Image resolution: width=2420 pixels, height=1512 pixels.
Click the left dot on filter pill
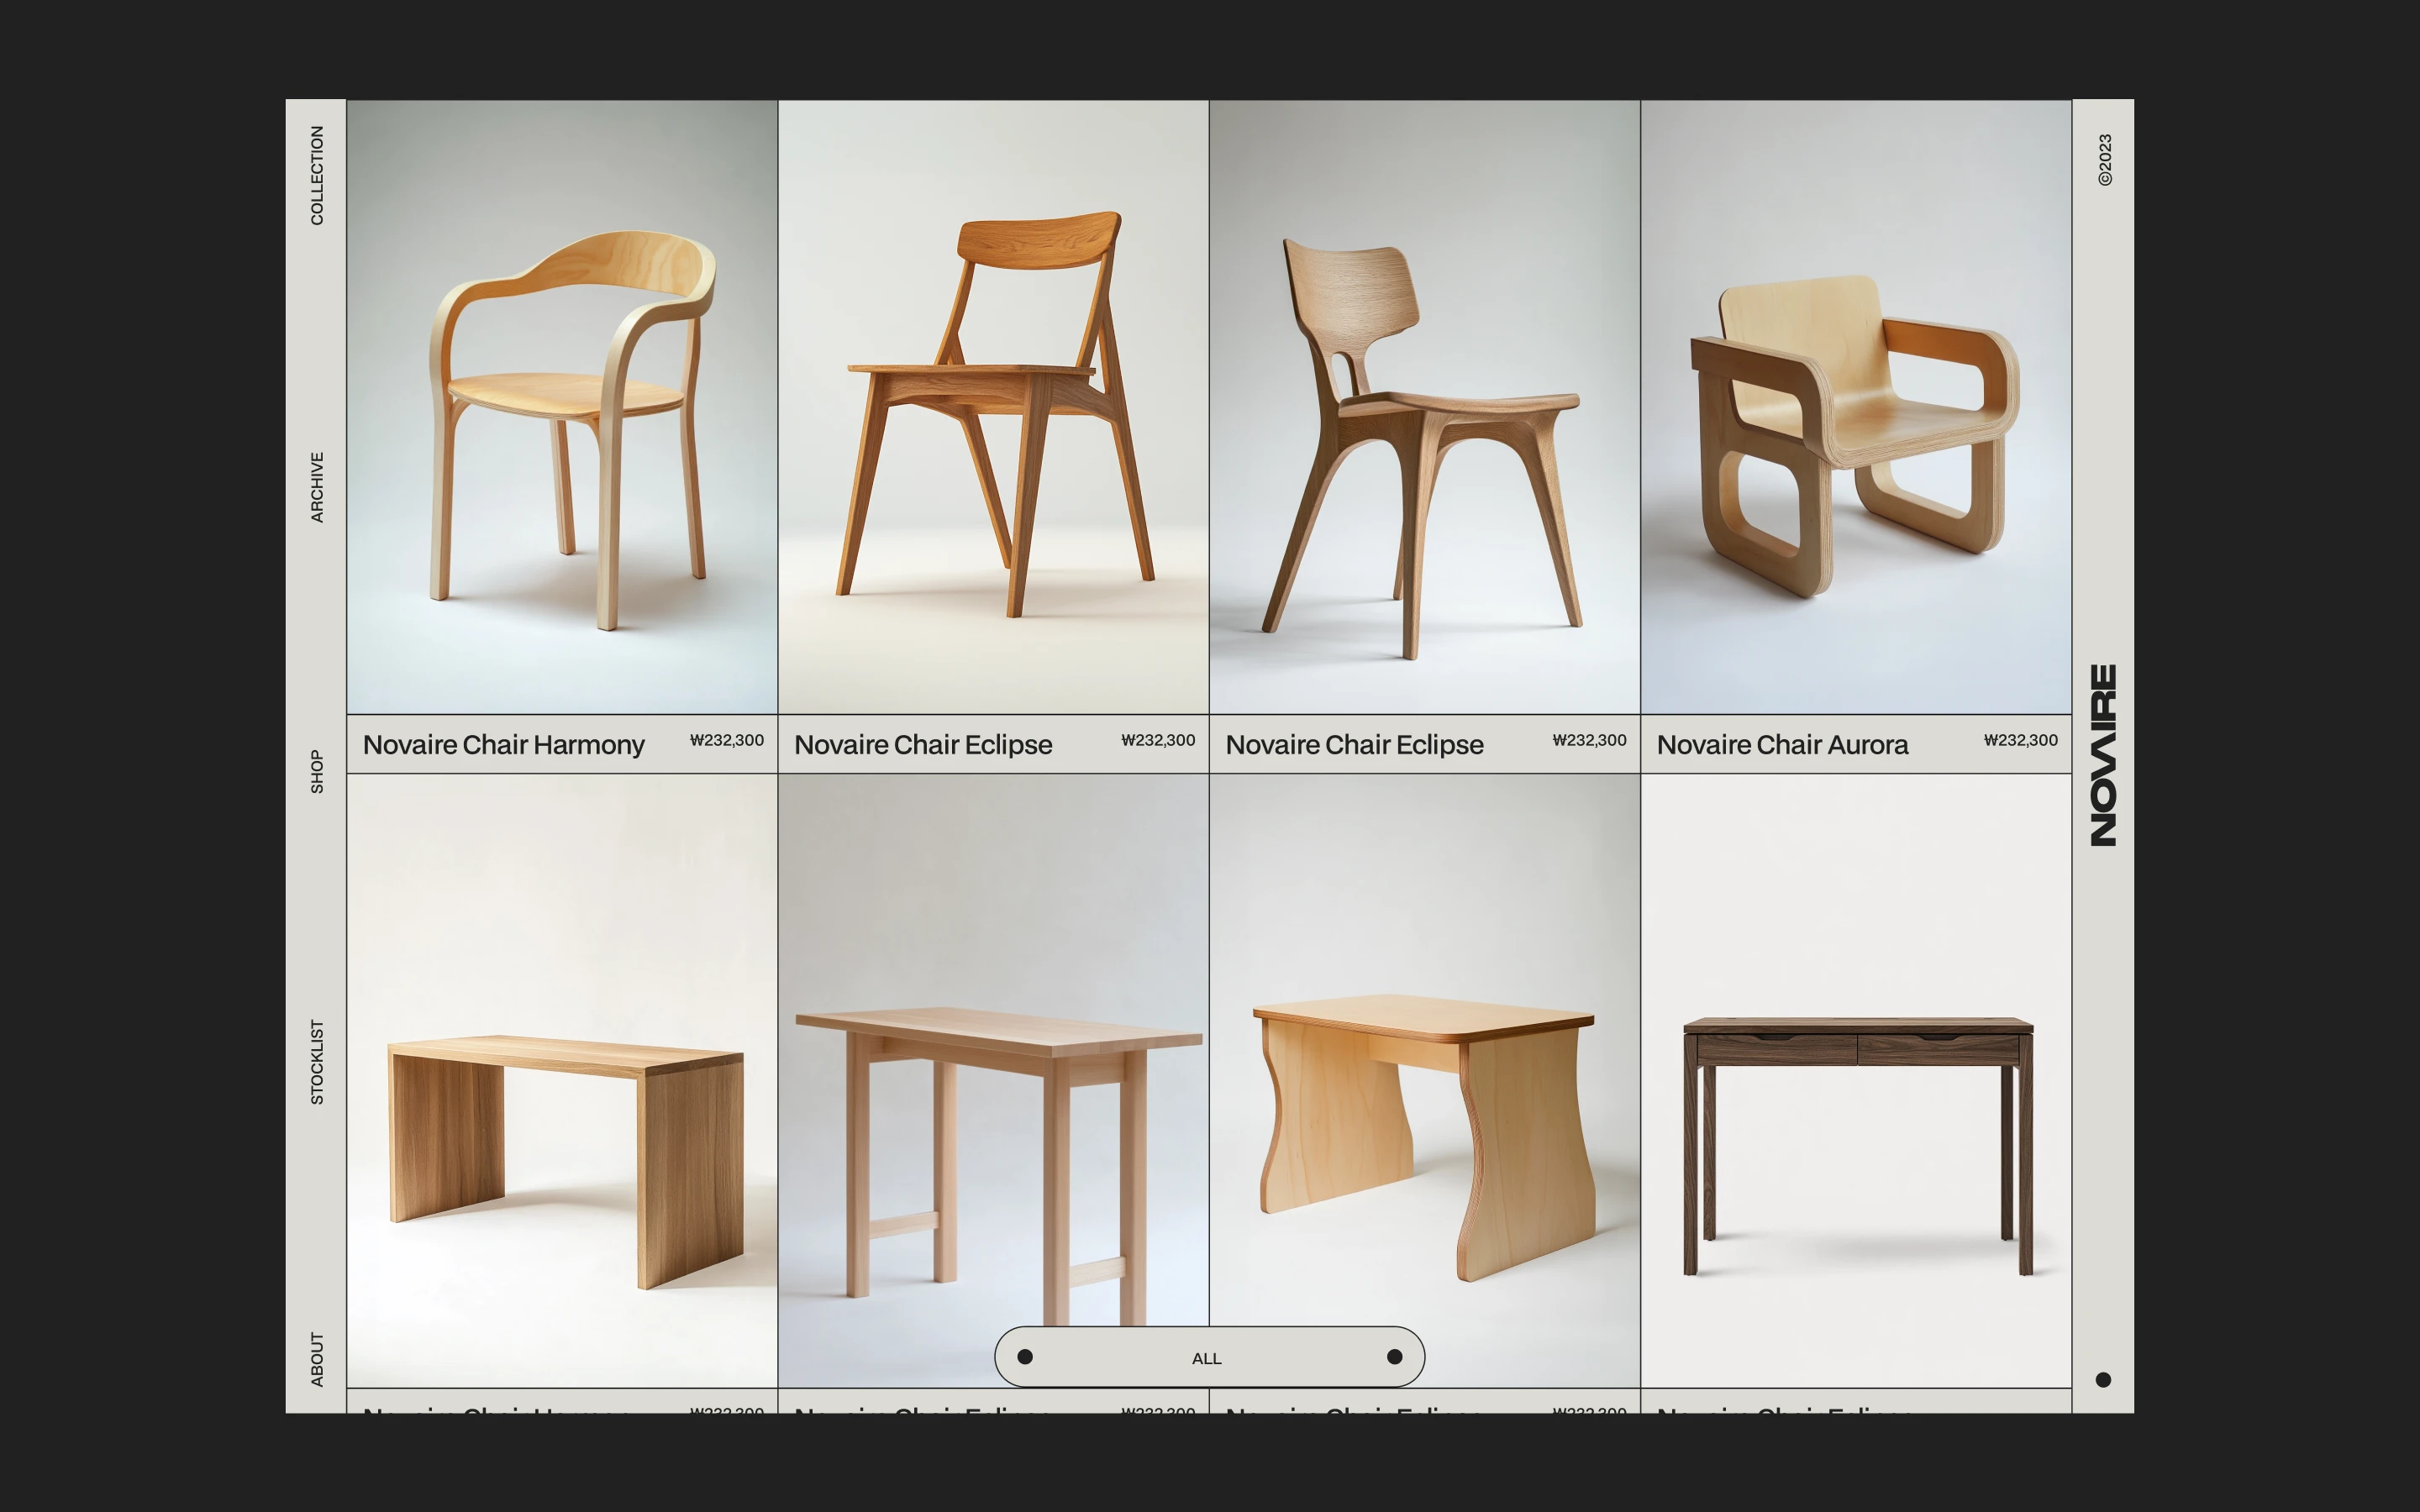(x=1025, y=1357)
